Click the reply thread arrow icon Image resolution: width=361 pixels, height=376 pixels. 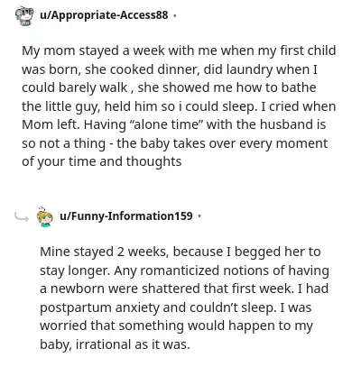22,216
